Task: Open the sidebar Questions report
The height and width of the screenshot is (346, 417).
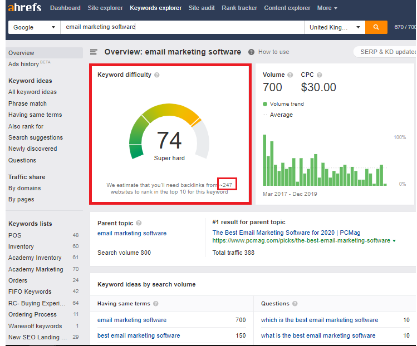Action: tap(22, 161)
